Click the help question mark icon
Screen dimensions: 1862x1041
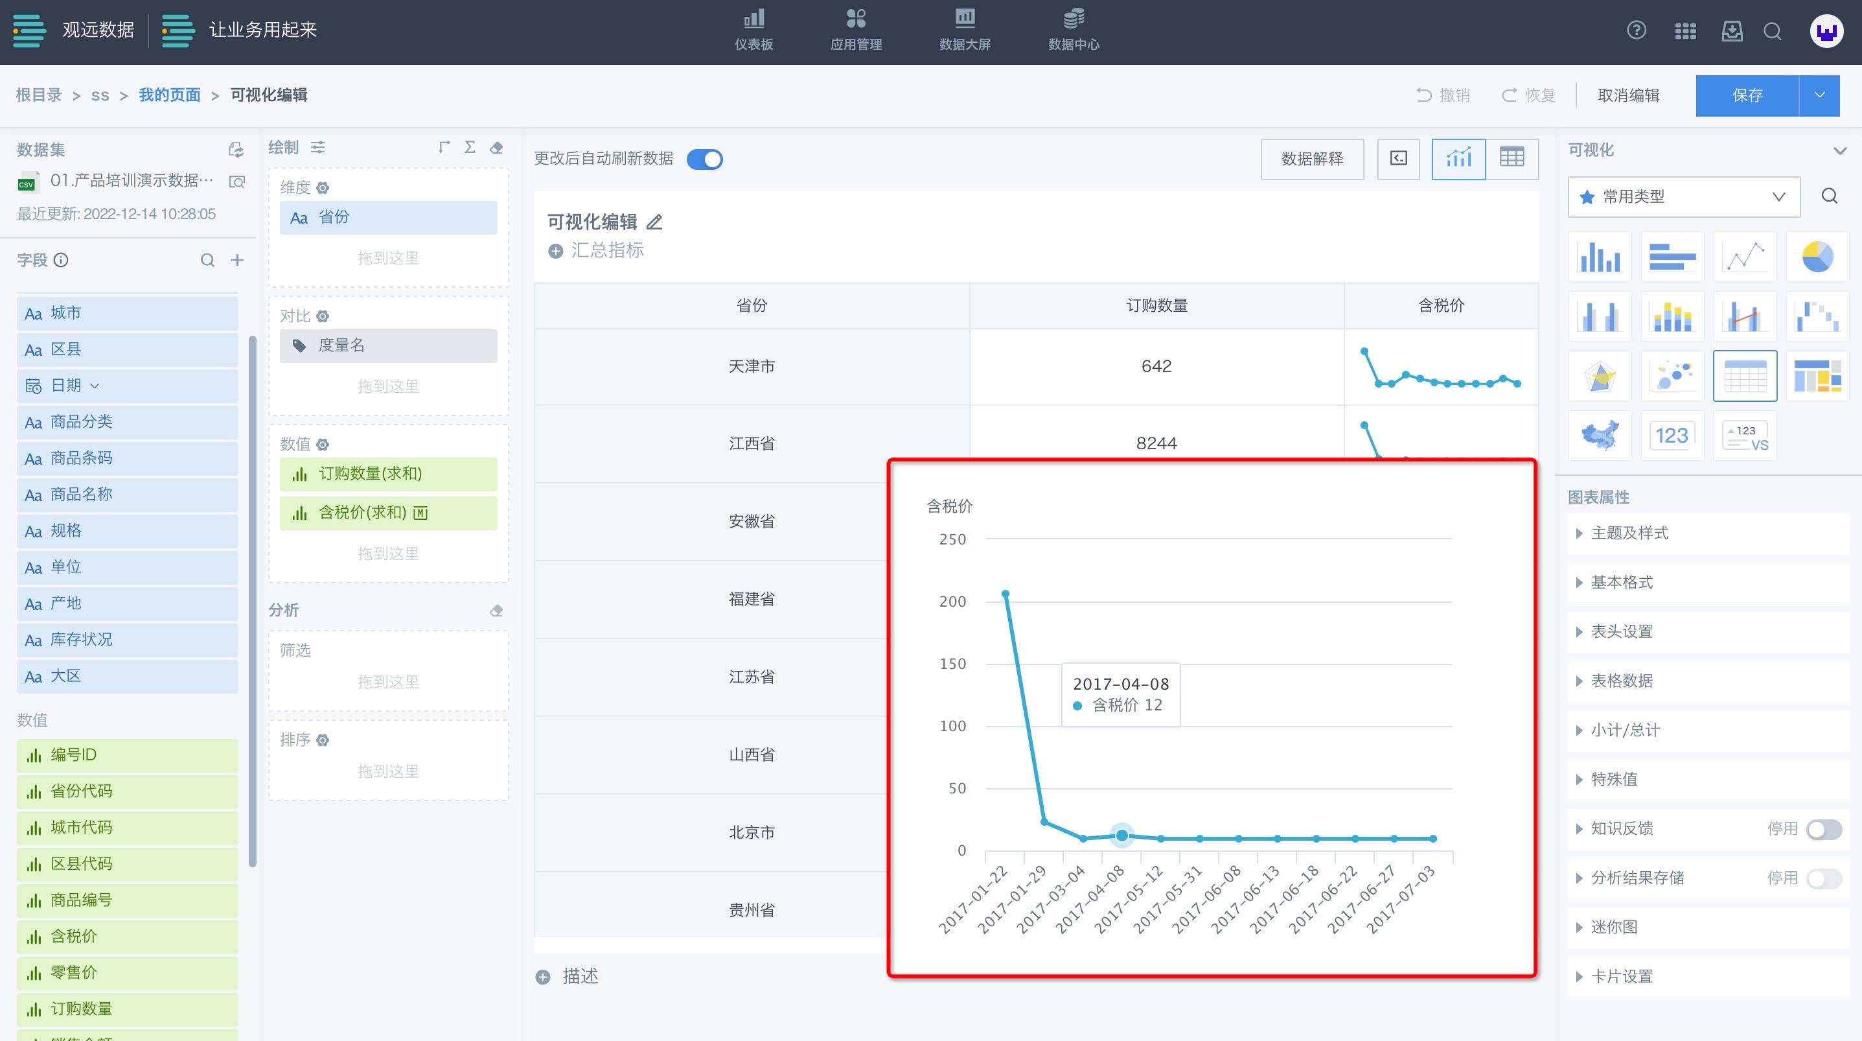pos(1636,30)
